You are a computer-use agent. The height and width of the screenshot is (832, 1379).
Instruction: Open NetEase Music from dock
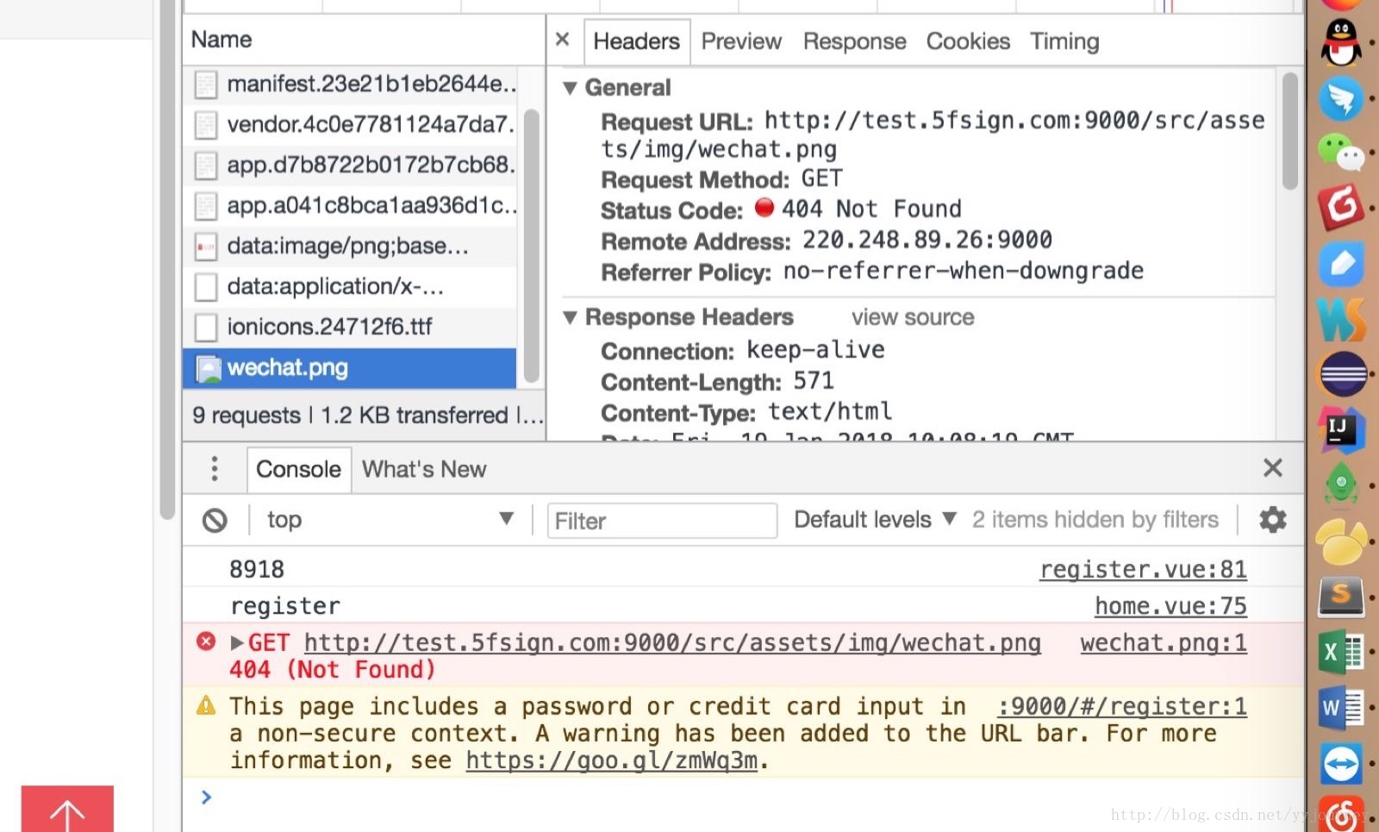pos(1343,815)
